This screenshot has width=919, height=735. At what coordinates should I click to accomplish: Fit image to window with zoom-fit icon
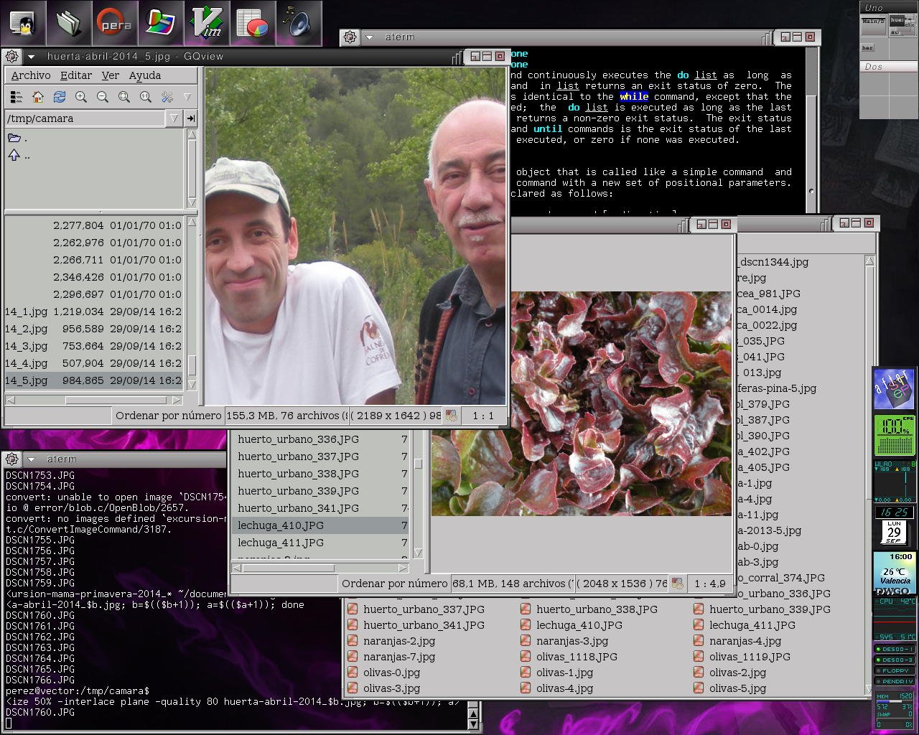click(124, 96)
